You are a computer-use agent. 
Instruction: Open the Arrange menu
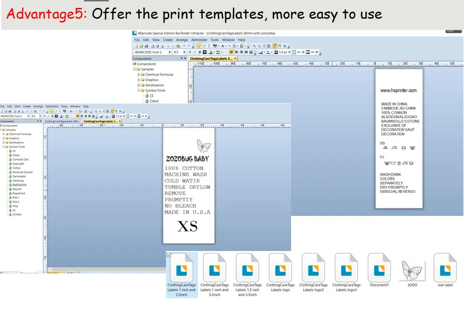pos(182,40)
